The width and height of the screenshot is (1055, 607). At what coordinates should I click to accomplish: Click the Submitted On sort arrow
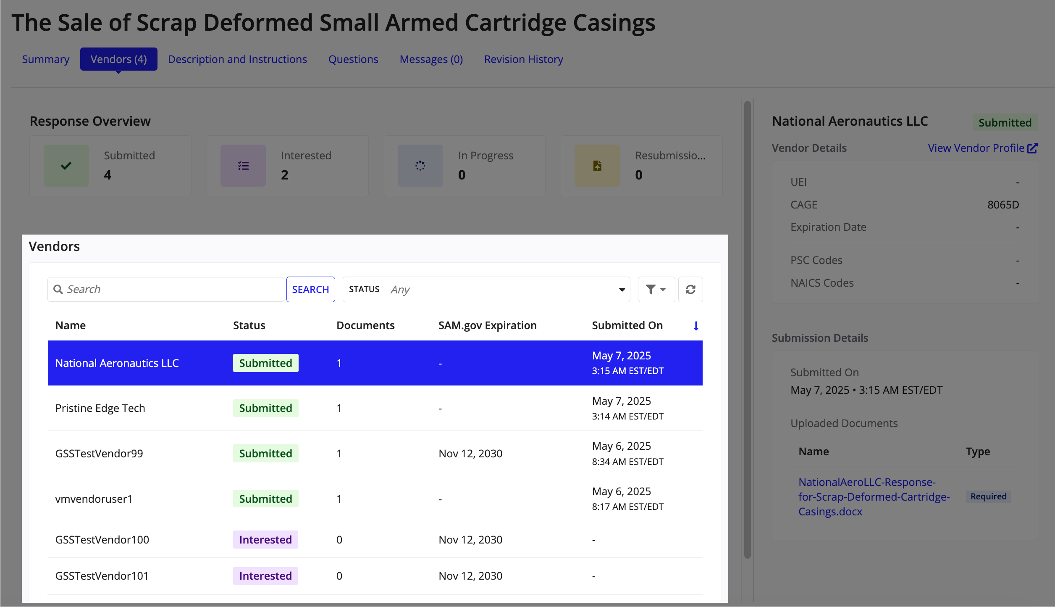coord(696,326)
